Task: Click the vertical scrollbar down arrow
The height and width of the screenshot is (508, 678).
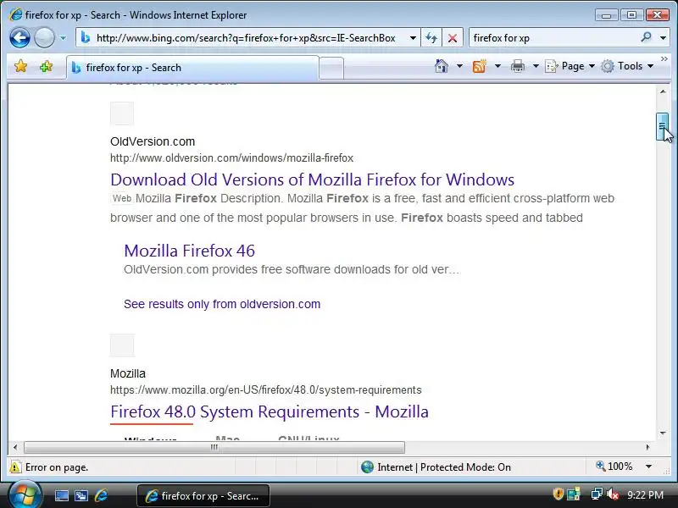Action: [x=663, y=433]
